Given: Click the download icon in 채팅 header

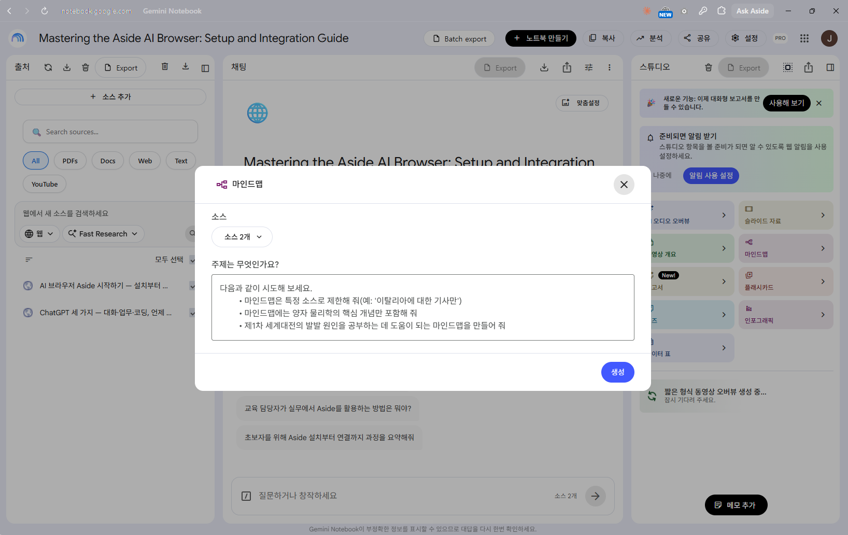Looking at the screenshot, I should tap(544, 67).
